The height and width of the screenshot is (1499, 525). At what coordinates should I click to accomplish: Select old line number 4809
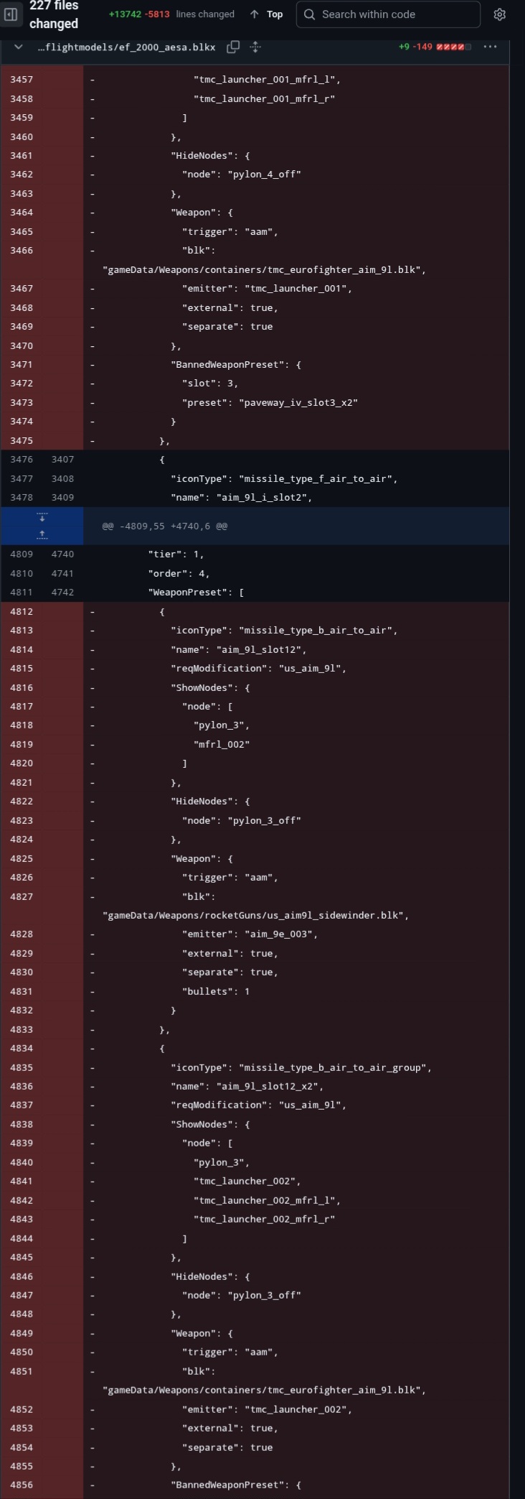(22, 554)
